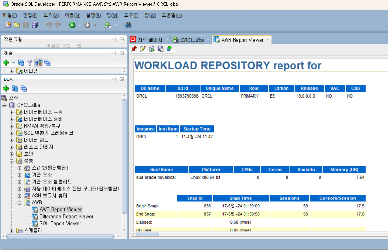Screen dimensions: 388x250
Task: Click the Snap Id column header
Action: (x=195, y=198)
